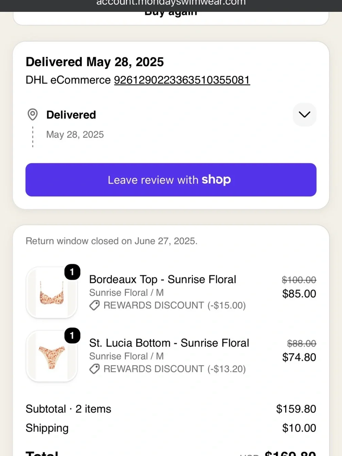Click discount tag icon under Bordeaux Top
The image size is (342, 456).
tap(94, 305)
